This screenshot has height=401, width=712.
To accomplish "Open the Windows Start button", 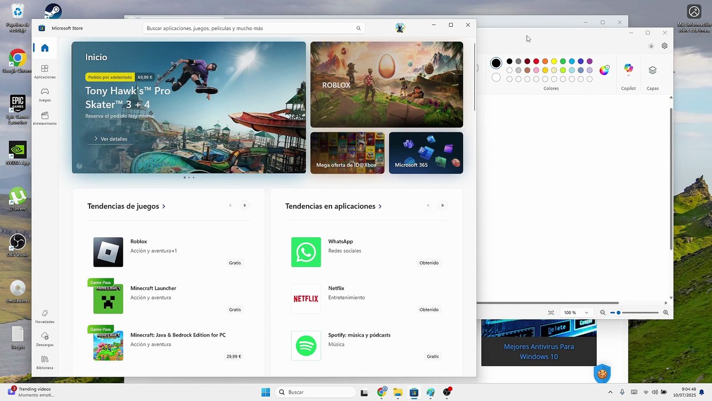I will pos(265,392).
